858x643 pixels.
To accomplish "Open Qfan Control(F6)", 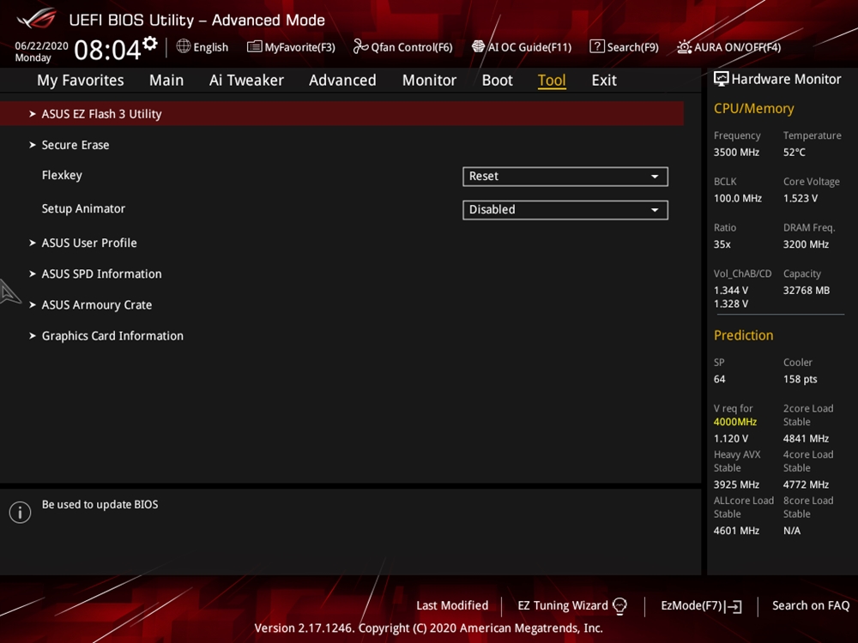I will (x=403, y=47).
